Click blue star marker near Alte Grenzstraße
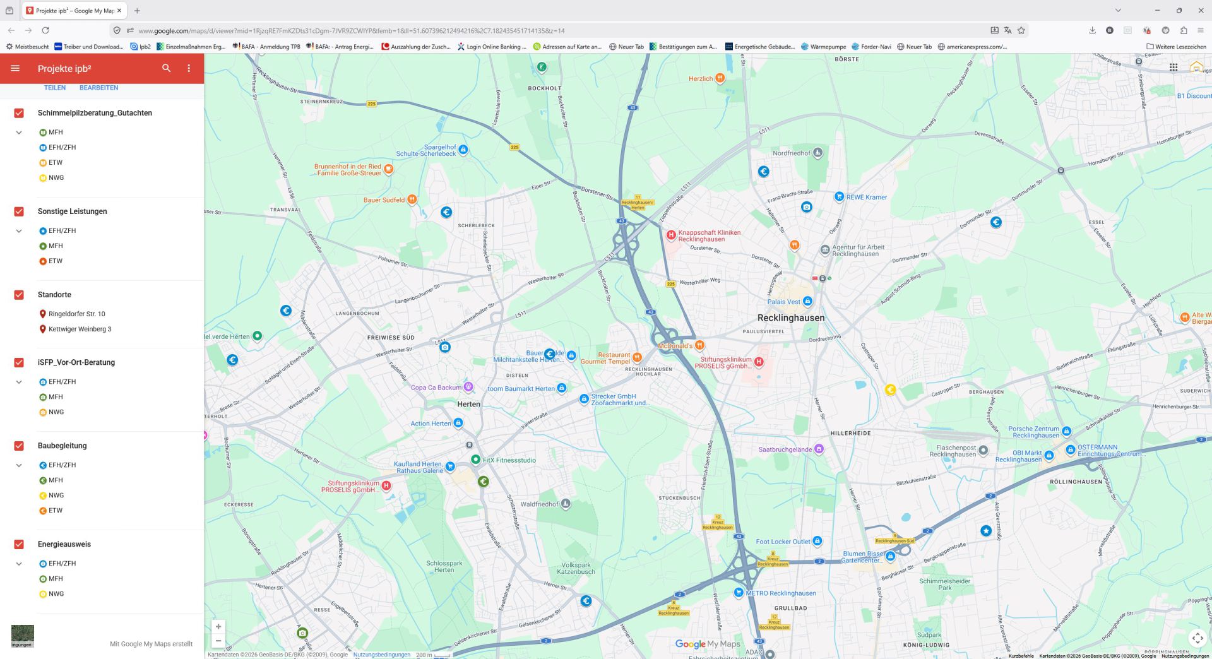Screen dimensions: 1212x659 (x=986, y=531)
